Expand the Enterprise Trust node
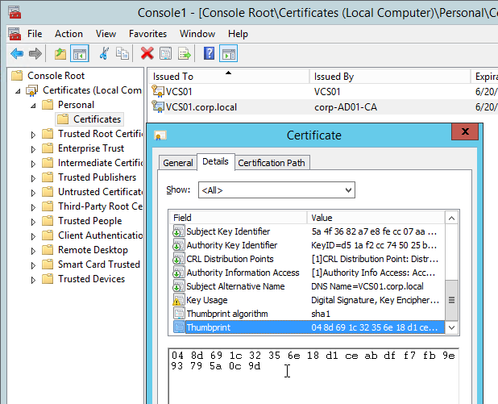 coord(33,149)
